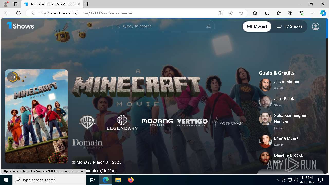Add page to favorites star icon
This screenshot has height=185, width=329.
click(241, 13)
